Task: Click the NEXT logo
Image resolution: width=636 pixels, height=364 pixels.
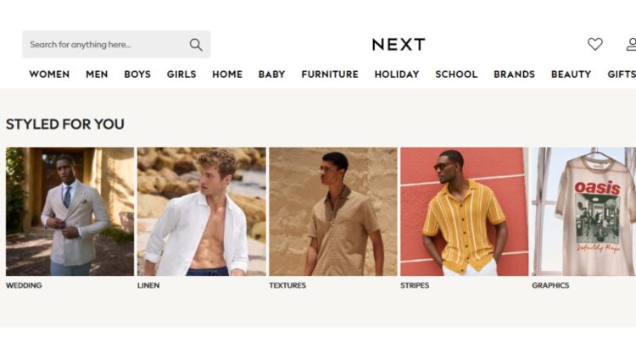Action: 399,44
